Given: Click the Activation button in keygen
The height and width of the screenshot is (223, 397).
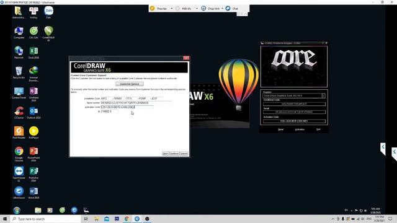Looking at the screenshot, I should point(300,129).
